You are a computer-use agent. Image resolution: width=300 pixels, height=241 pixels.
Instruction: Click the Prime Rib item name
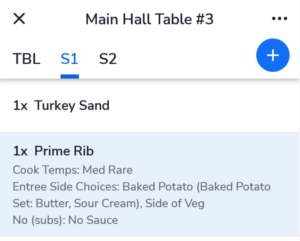[64, 151]
